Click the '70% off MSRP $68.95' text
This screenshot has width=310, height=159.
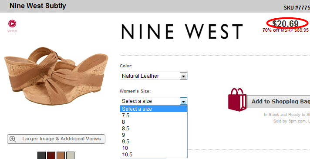pyautogui.click(x=286, y=30)
